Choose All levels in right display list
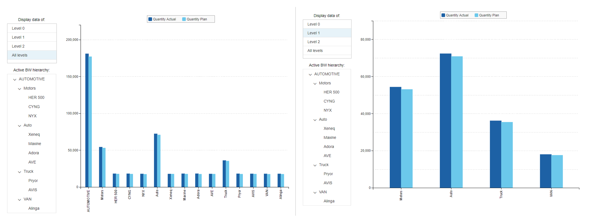 tap(327, 51)
